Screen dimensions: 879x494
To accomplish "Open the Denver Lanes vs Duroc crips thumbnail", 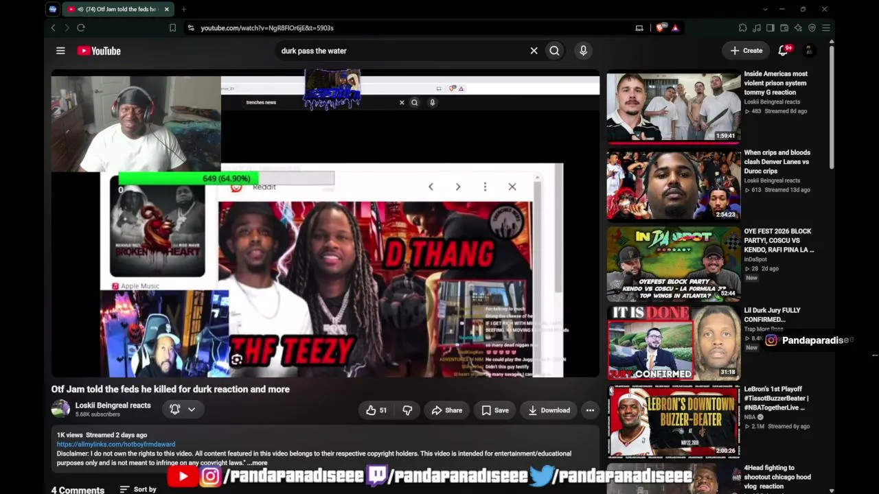I will tap(674, 185).
